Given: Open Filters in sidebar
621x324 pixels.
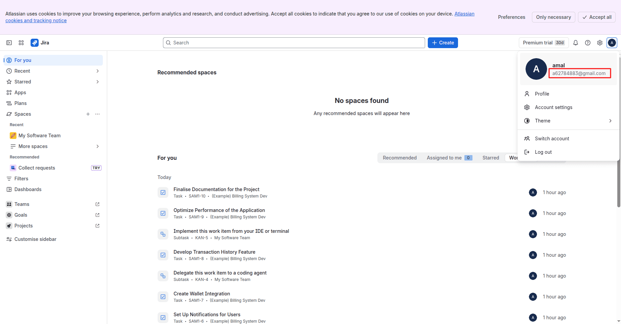Looking at the screenshot, I should [54, 179].
